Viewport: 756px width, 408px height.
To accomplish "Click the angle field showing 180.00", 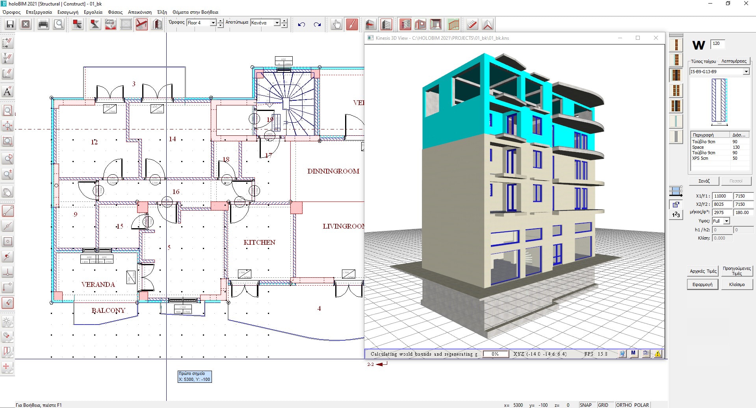I will [743, 212].
